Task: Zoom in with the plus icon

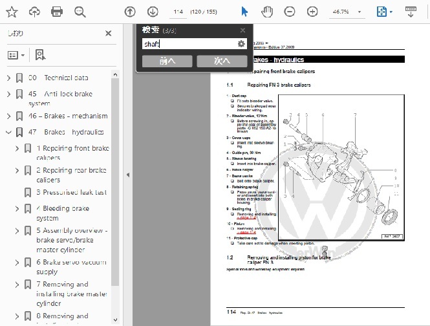Action: 312,12
